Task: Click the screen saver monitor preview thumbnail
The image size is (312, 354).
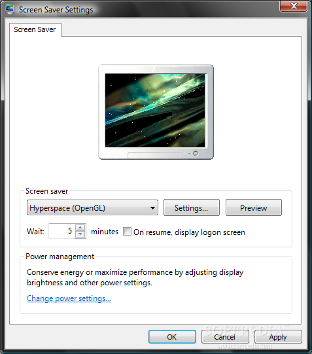Action: [156, 112]
